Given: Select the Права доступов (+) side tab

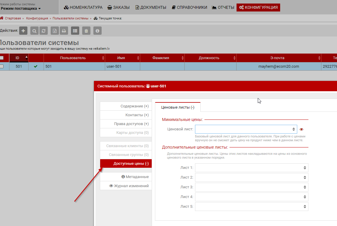Looking at the screenshot, I should click(x=126, y=124).
